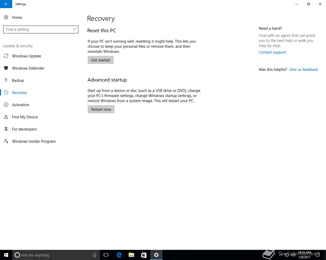This screenshot has width=326, height=260.
Task: Open the Action Center notifications icon
Action: [318, 255]
